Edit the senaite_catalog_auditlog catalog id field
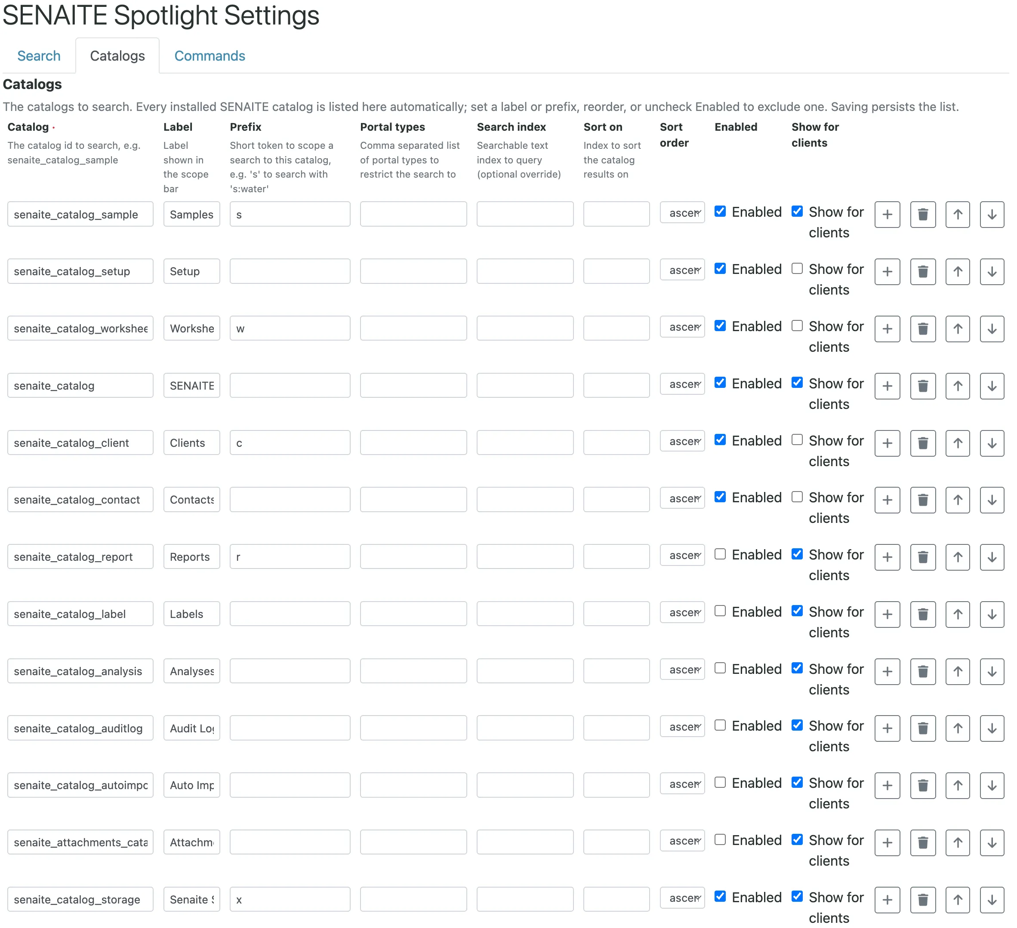The width and height of the screenshot is (1017, 928). click(80, 728)
